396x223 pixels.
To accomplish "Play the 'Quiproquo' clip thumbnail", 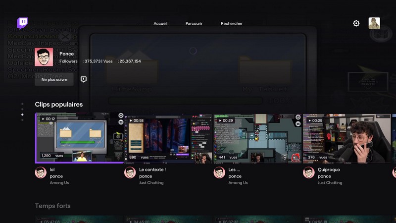I will coord(346,138).
